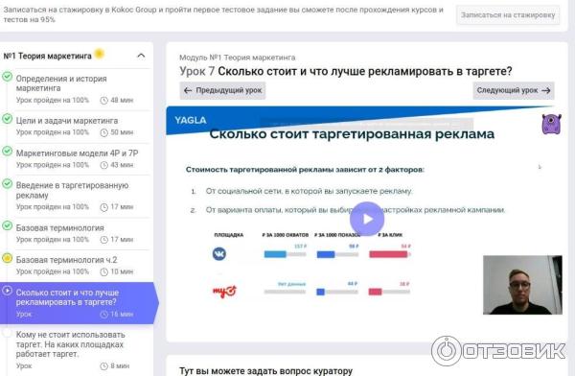Open lesson Цели и задачи маркетинга

[x=67, y=121]
